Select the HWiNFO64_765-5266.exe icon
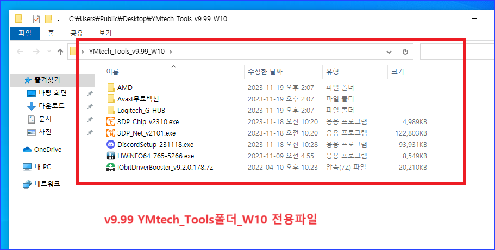 [x=111, y=156]
